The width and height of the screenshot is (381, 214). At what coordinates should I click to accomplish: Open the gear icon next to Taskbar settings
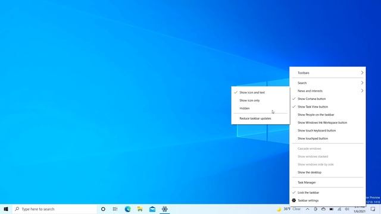[293, 200]
